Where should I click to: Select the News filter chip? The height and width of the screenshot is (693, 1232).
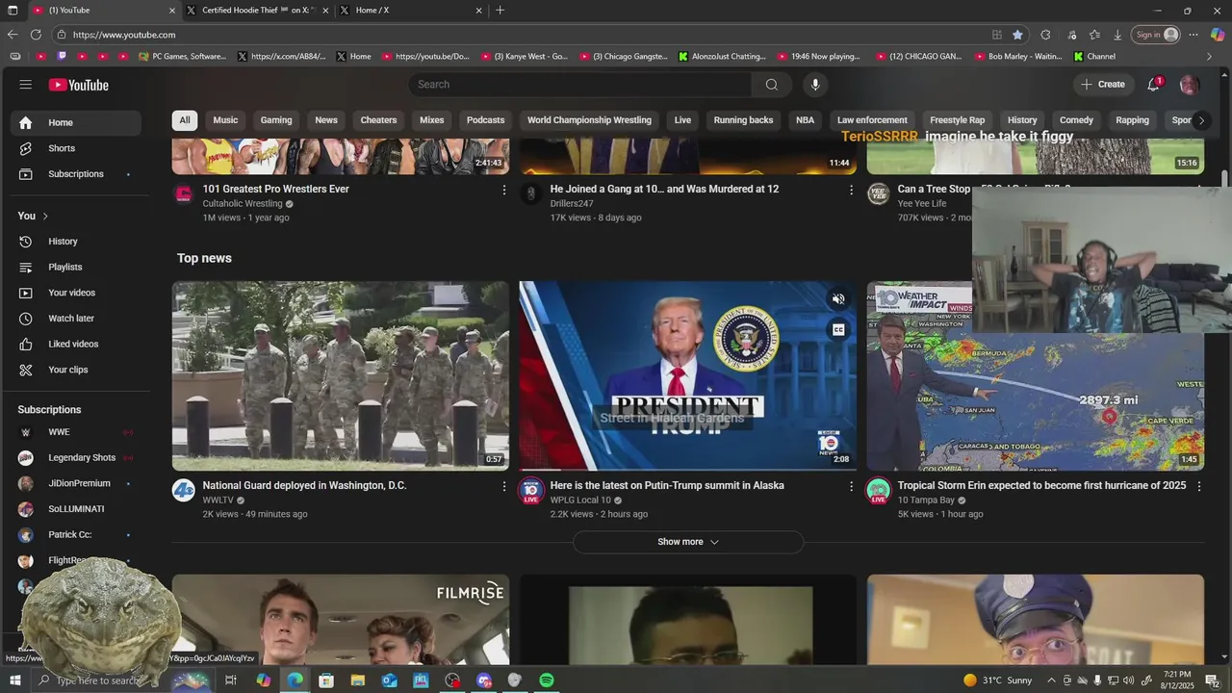click(326, 120)
